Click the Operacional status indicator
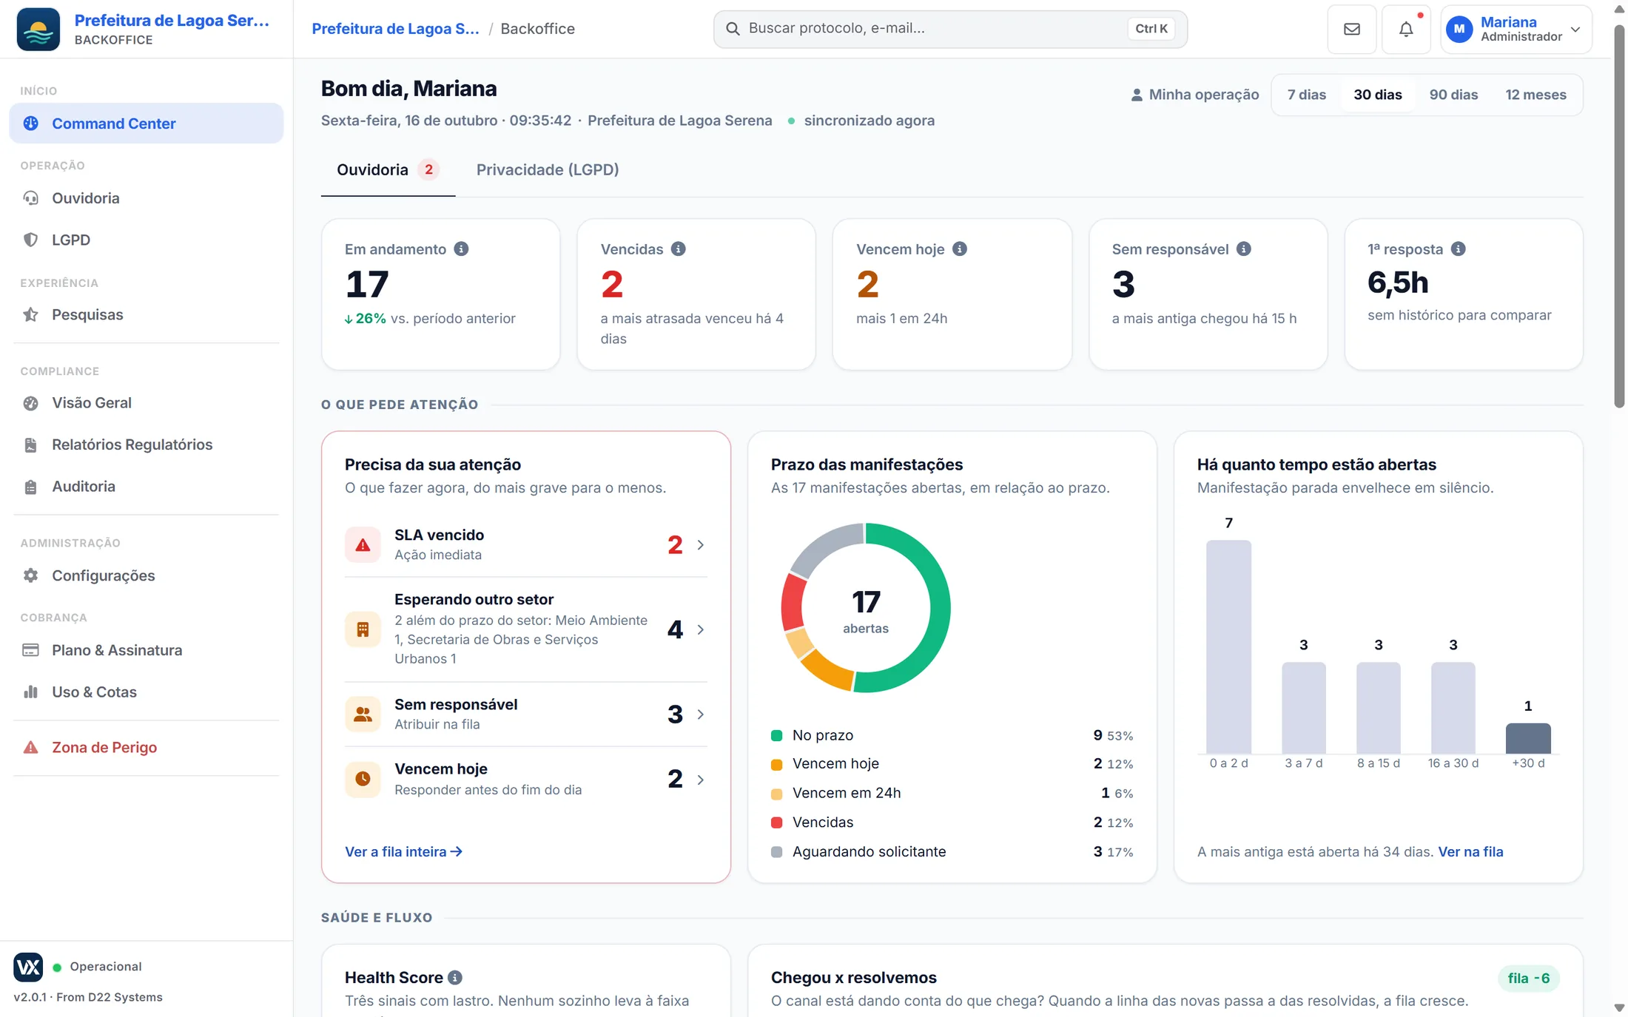 (x=97, y=967)
